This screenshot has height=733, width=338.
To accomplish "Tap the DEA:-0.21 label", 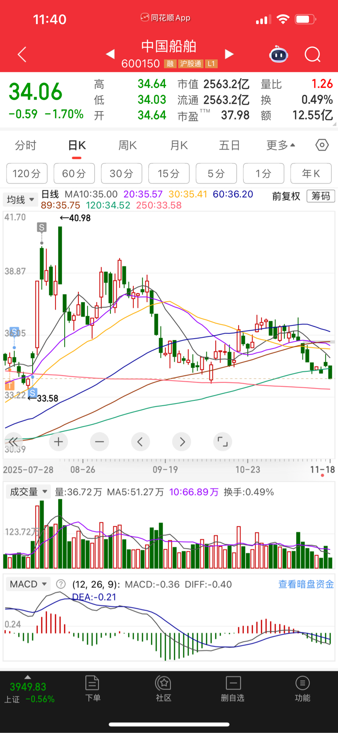I will pyautogui.click(x=94, y=597).
